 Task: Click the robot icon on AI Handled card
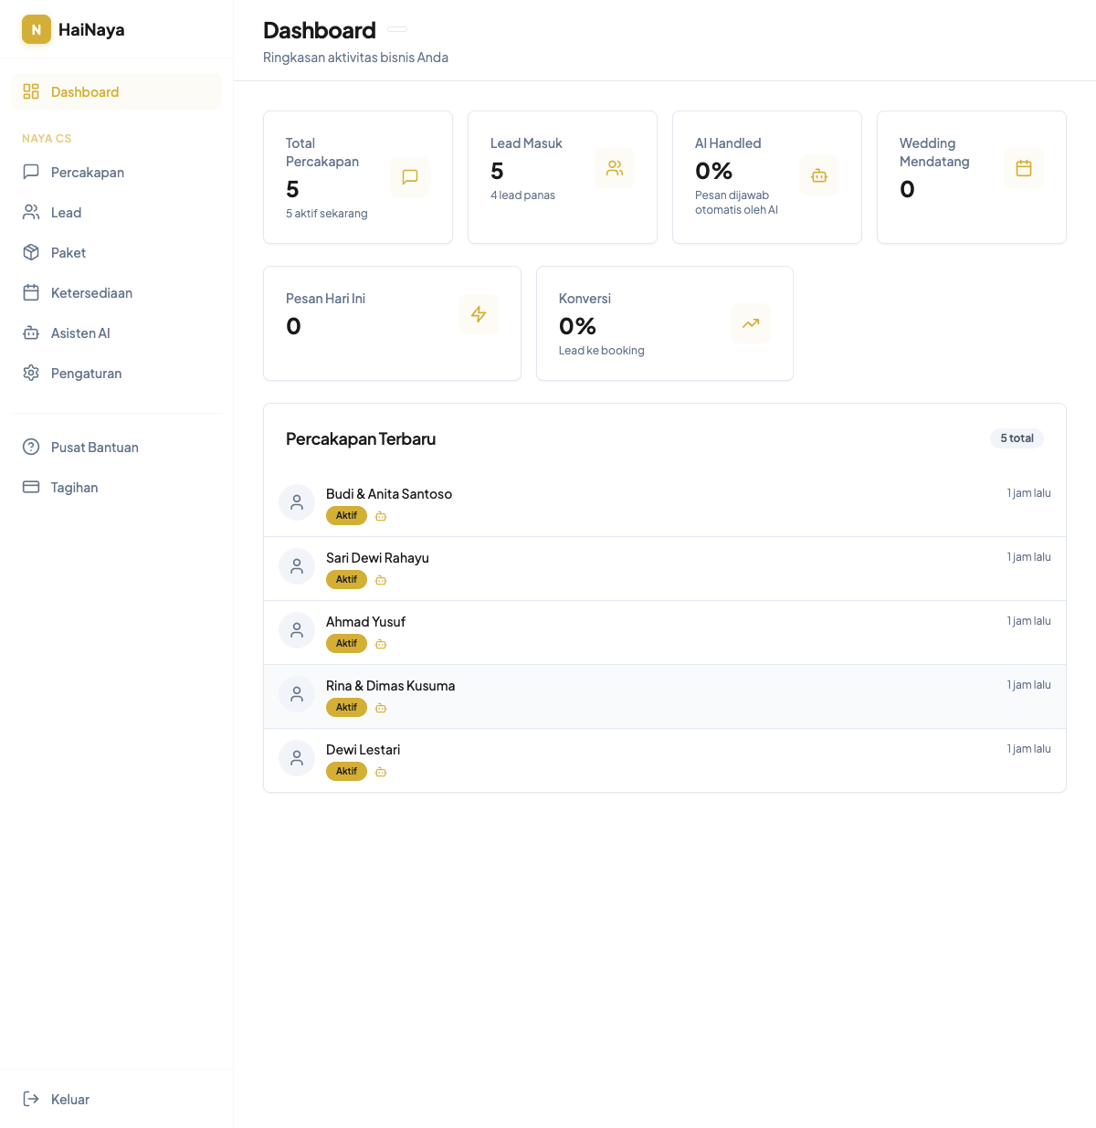click(x=819, y=175)
